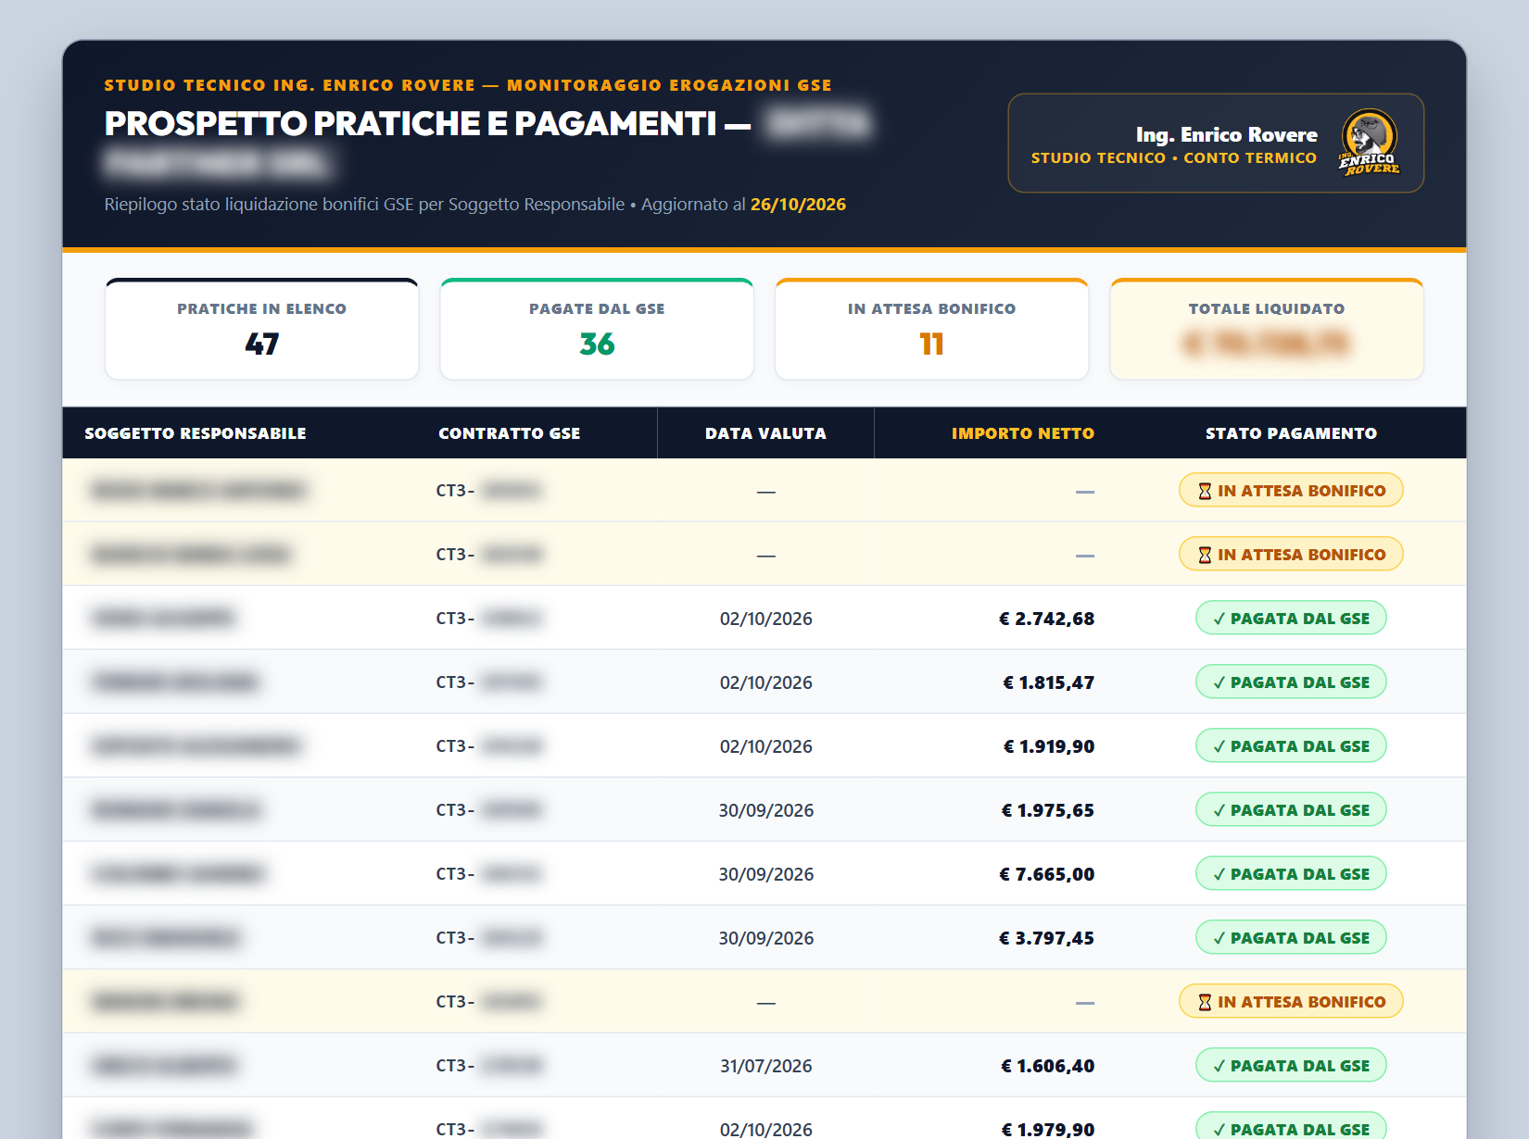Open the 'Pratiche in elenco' summary card
Screen dimensions: 1529x1139
tap(262, 329)
